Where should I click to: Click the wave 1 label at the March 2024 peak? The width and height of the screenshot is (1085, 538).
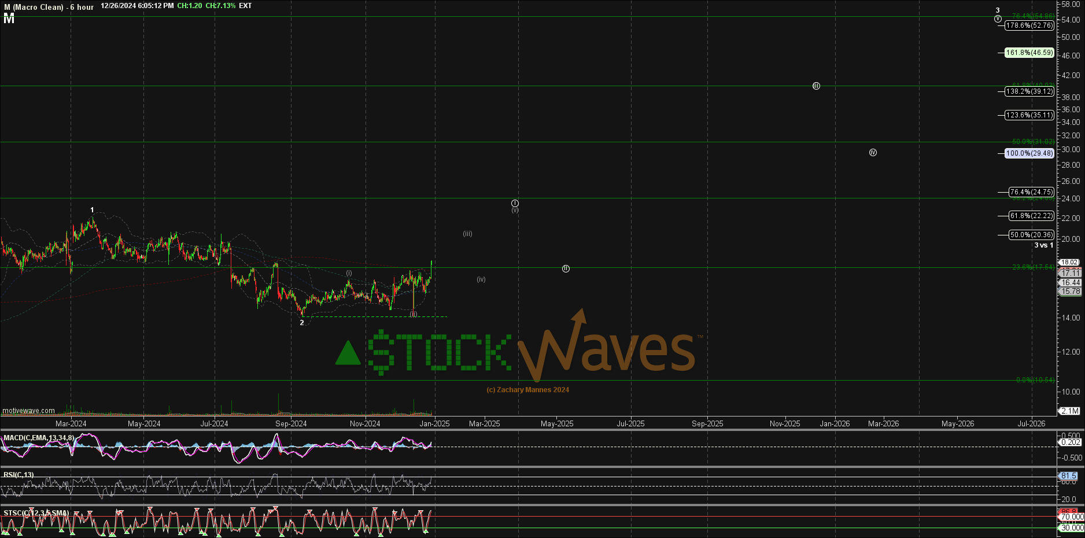click(92, 210)
